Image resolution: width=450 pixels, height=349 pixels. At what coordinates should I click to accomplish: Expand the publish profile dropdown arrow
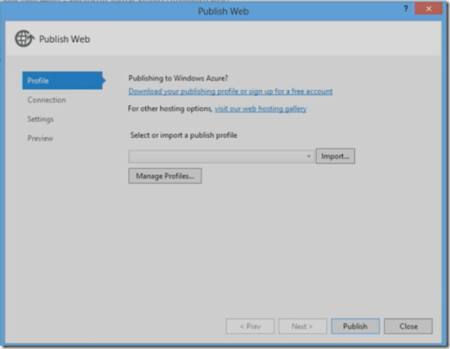(x=308, y=156)
